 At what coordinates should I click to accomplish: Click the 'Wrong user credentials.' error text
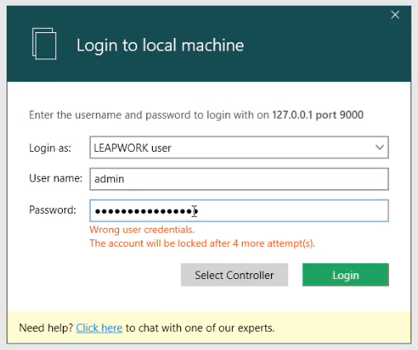(x=142, y=229)
